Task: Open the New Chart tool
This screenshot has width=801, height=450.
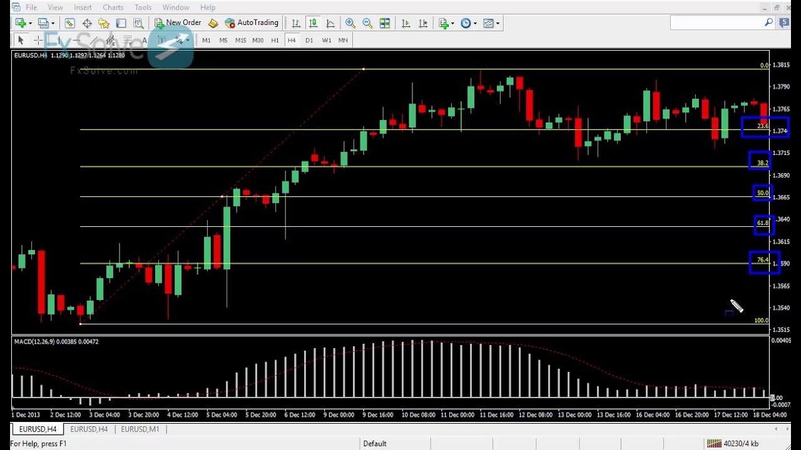Action: tap(21, 23)
